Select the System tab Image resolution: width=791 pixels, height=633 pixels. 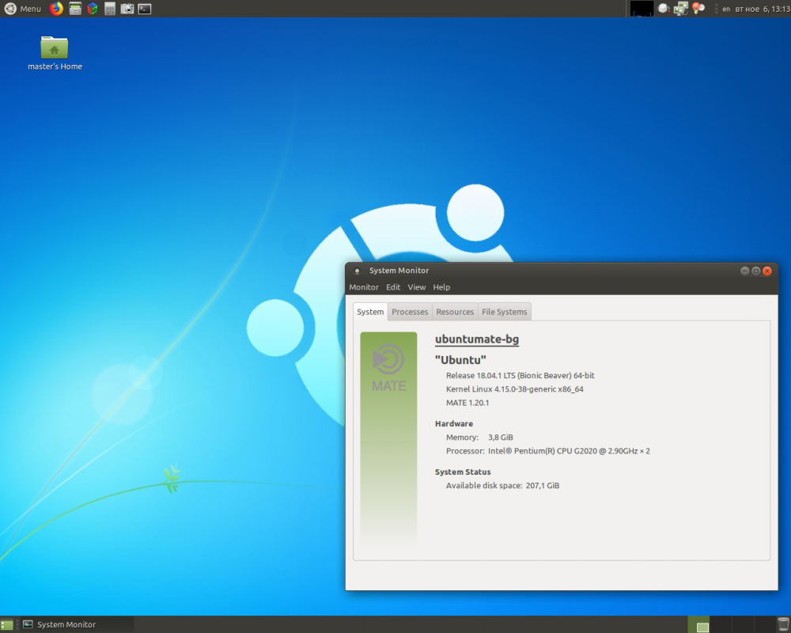(370, 312)
